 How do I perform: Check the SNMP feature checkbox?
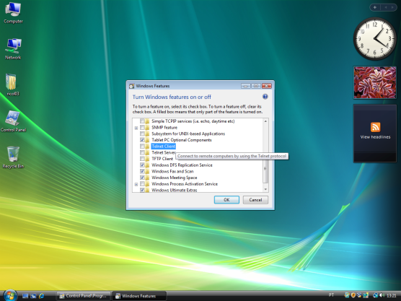142,128
